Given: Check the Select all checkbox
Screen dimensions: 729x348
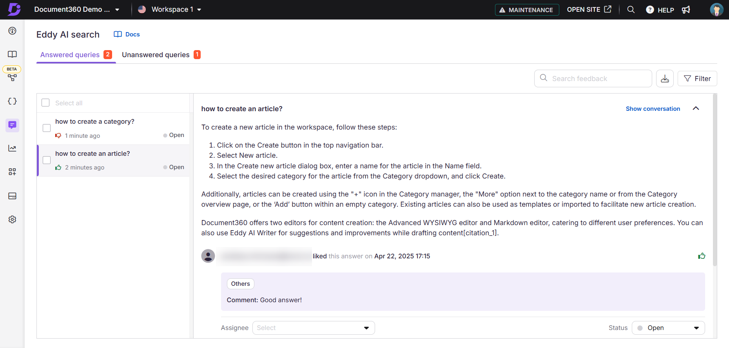Looking at the screenshot, I should coord(45,103).
